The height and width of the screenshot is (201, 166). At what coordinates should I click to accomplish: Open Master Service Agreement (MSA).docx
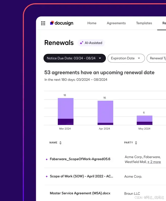point(80,193)
